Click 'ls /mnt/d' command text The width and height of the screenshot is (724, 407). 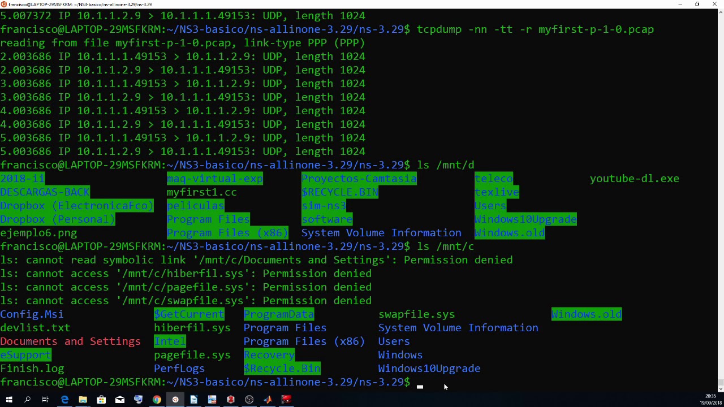(445, 165)
